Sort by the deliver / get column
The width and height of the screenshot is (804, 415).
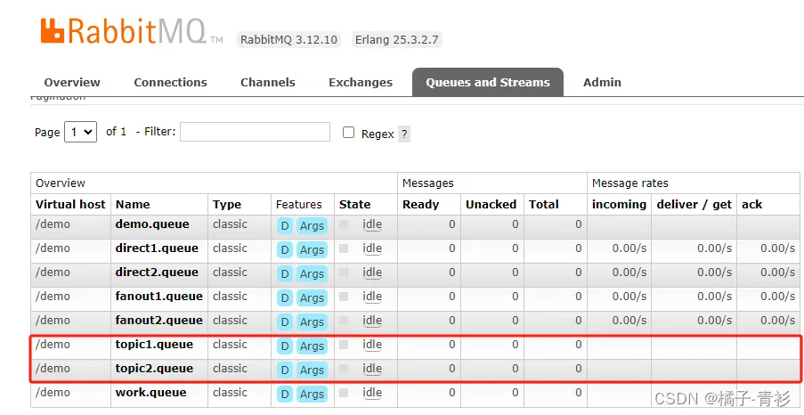(694, 204)
